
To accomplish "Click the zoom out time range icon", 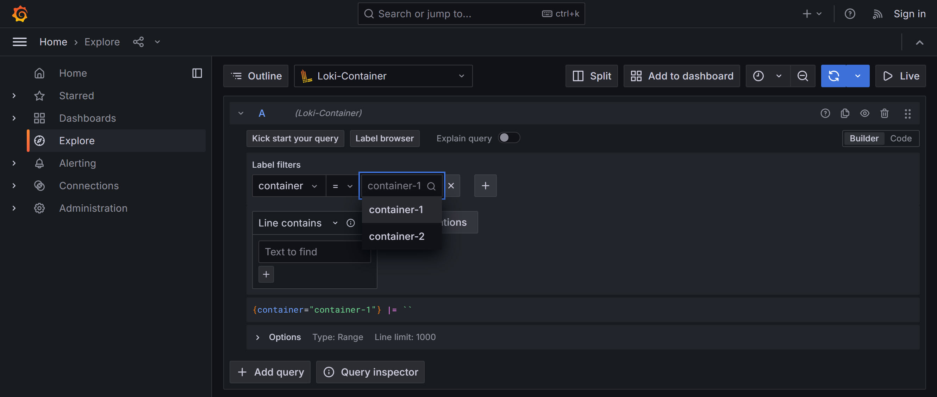I will [802, 76].
